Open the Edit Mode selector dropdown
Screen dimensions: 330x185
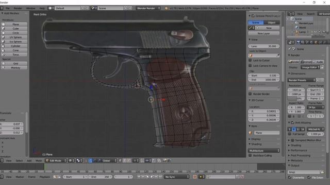(x=56, y=161)
